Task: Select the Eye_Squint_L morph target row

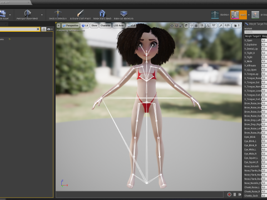Action: point(255,158)
